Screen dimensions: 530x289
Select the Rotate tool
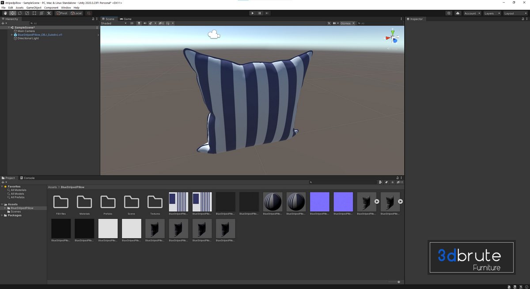pyautogui.click(x=20, y=13)
